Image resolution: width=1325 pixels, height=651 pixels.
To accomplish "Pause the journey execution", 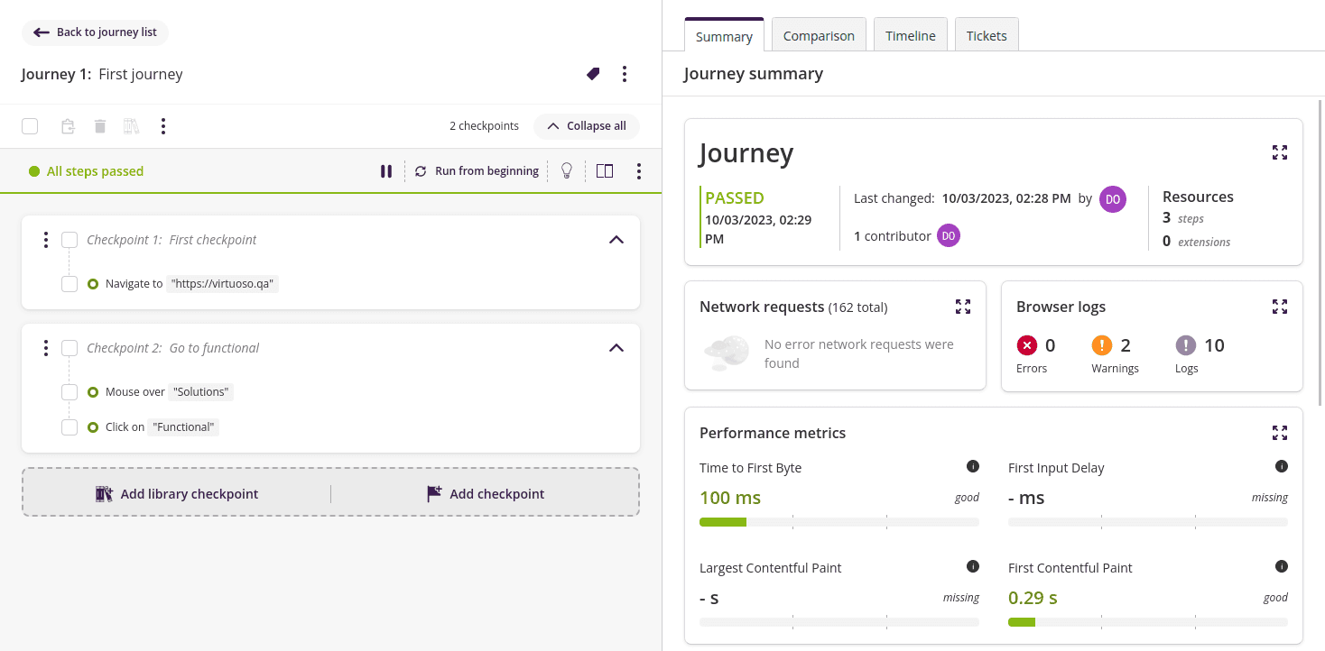I will [386, 170].
